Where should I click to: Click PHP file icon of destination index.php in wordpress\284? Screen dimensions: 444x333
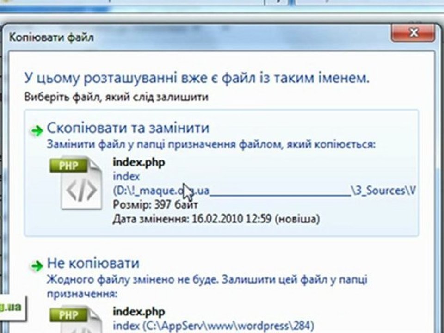click(76, 320)
